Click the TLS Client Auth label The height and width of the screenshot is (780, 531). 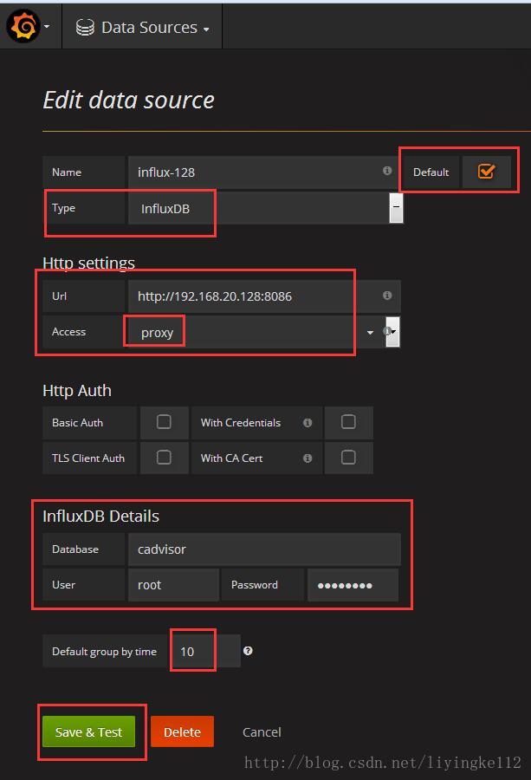[88, 458]
